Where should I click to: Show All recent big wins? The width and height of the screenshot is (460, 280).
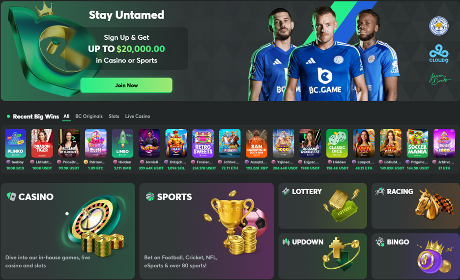click(67, 116)
